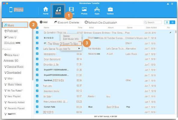Click the sidebar vertical scrollbar
The image size is (178, 120).
point(33,54)
